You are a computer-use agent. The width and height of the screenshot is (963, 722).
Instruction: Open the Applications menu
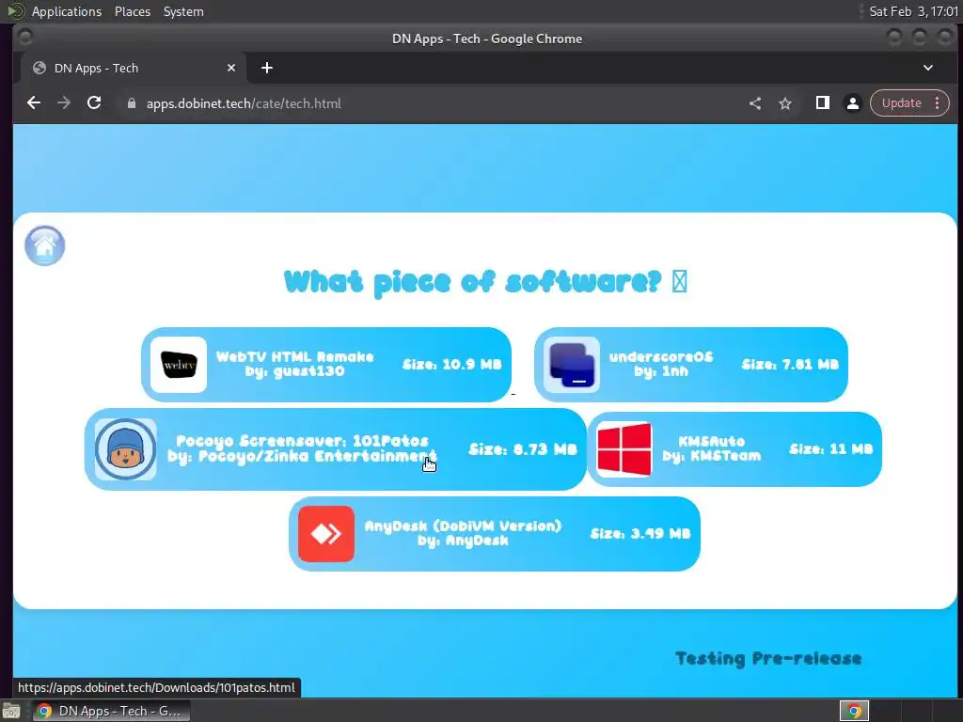tap(67, 11)
